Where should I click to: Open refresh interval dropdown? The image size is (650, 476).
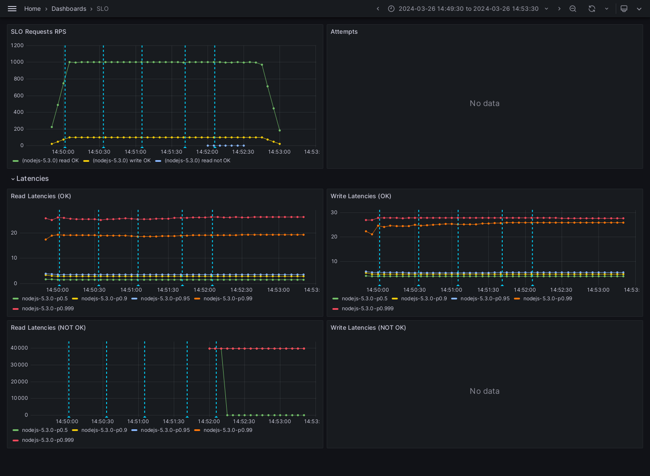607,9
